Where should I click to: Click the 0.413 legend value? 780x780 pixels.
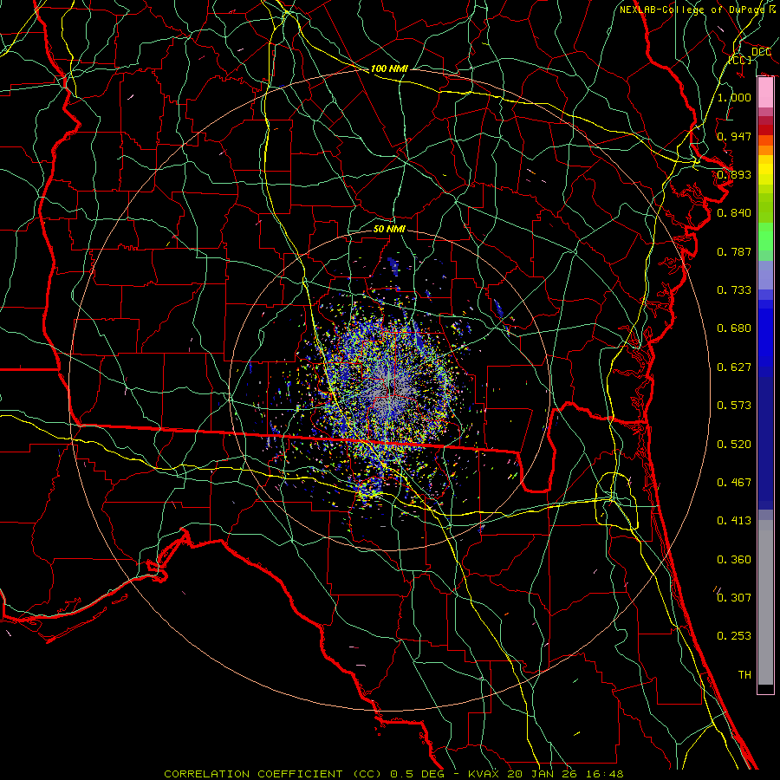[x=734, y=521]
